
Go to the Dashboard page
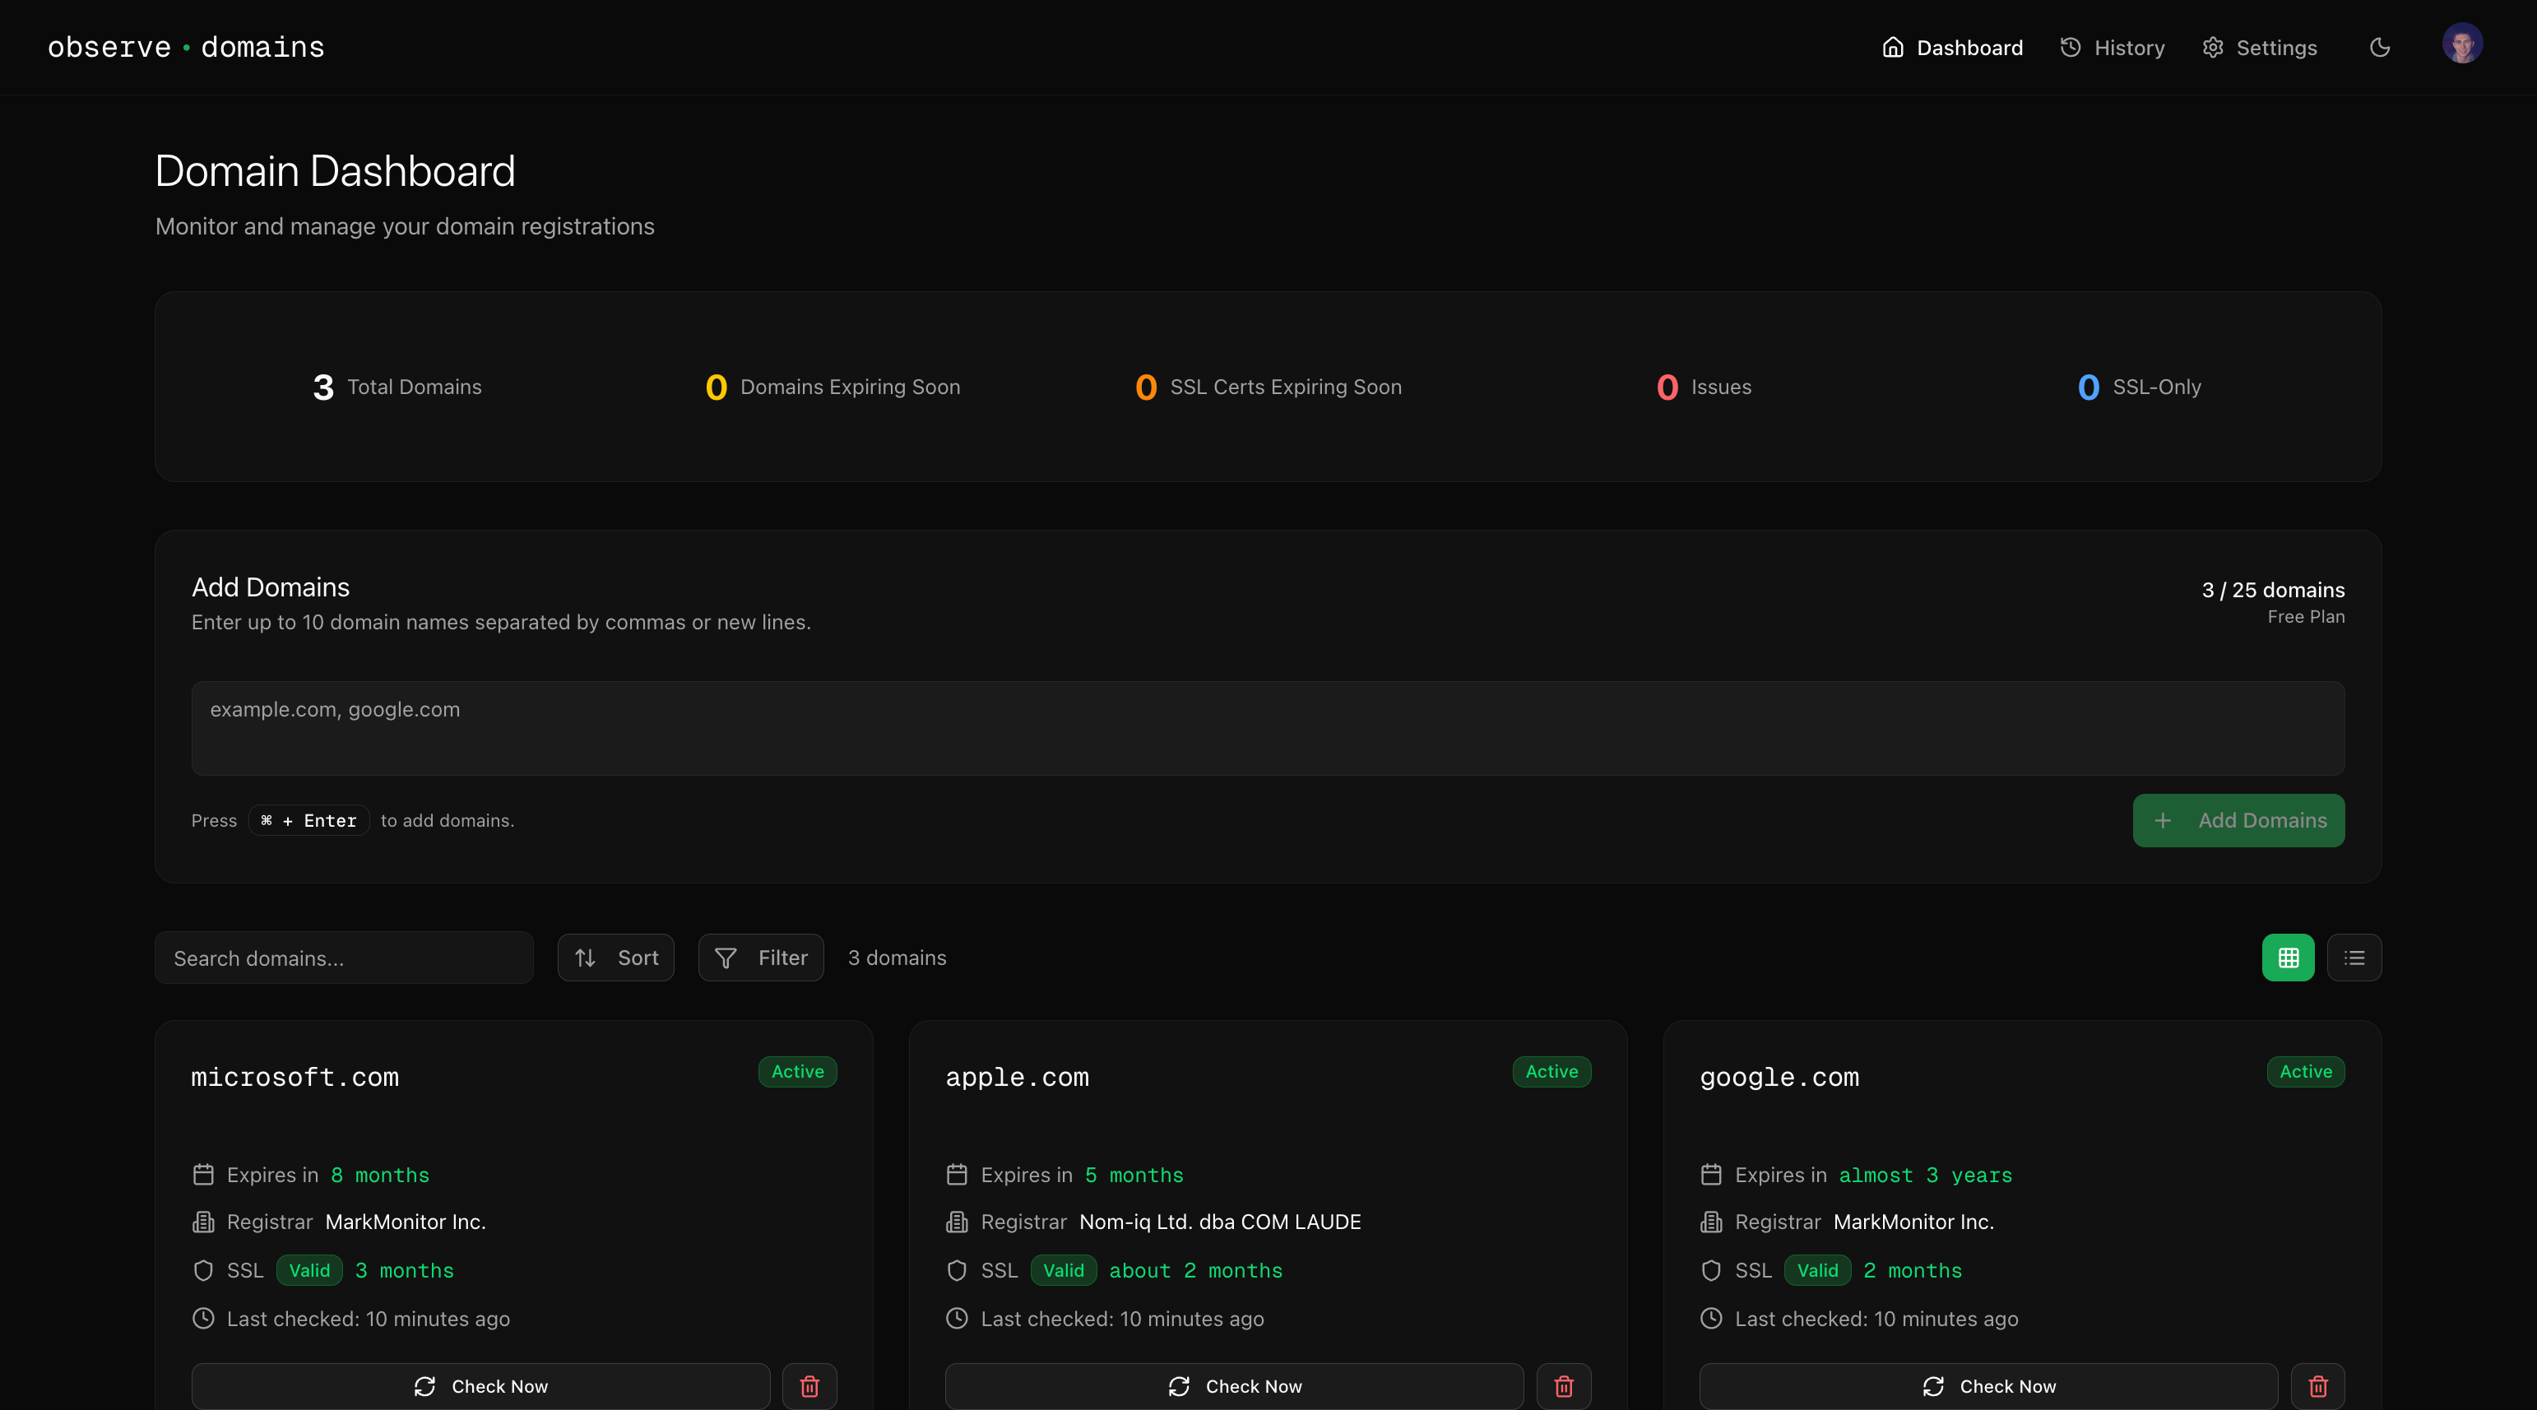point(1952,47)
